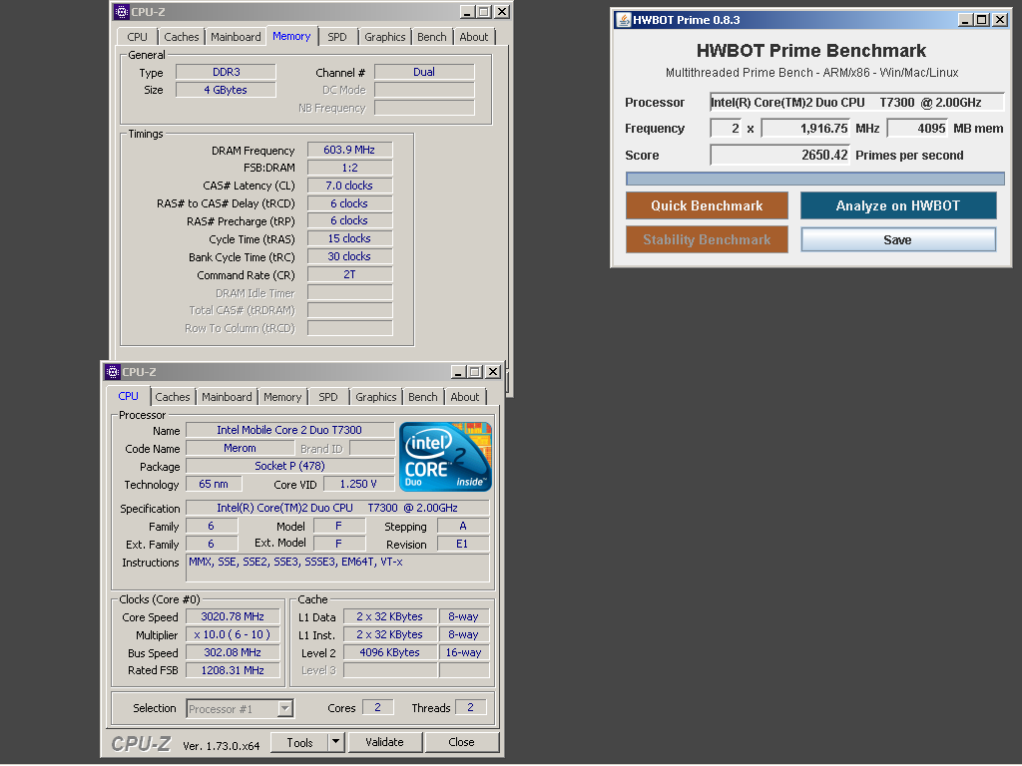
Task: Click the DRAM Frequency 603.9 MHz value
Action: (x=350, y=150)
